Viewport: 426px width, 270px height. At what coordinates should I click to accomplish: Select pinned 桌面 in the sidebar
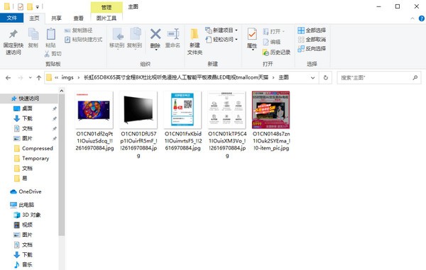pos(27,108)
